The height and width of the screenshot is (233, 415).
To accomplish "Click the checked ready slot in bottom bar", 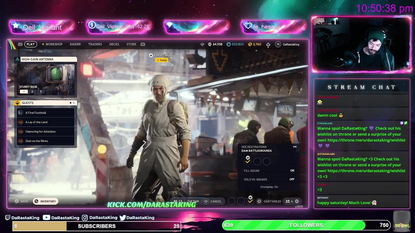I will tap(250, 201).
